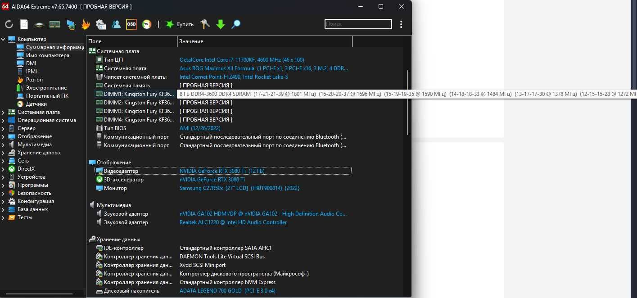
Task: Expand the Системная плата tree node
Action: coord(3,112)
